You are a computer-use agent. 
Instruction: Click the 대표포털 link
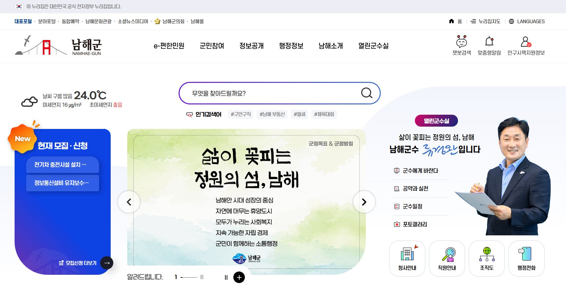(x=23, y=21)
